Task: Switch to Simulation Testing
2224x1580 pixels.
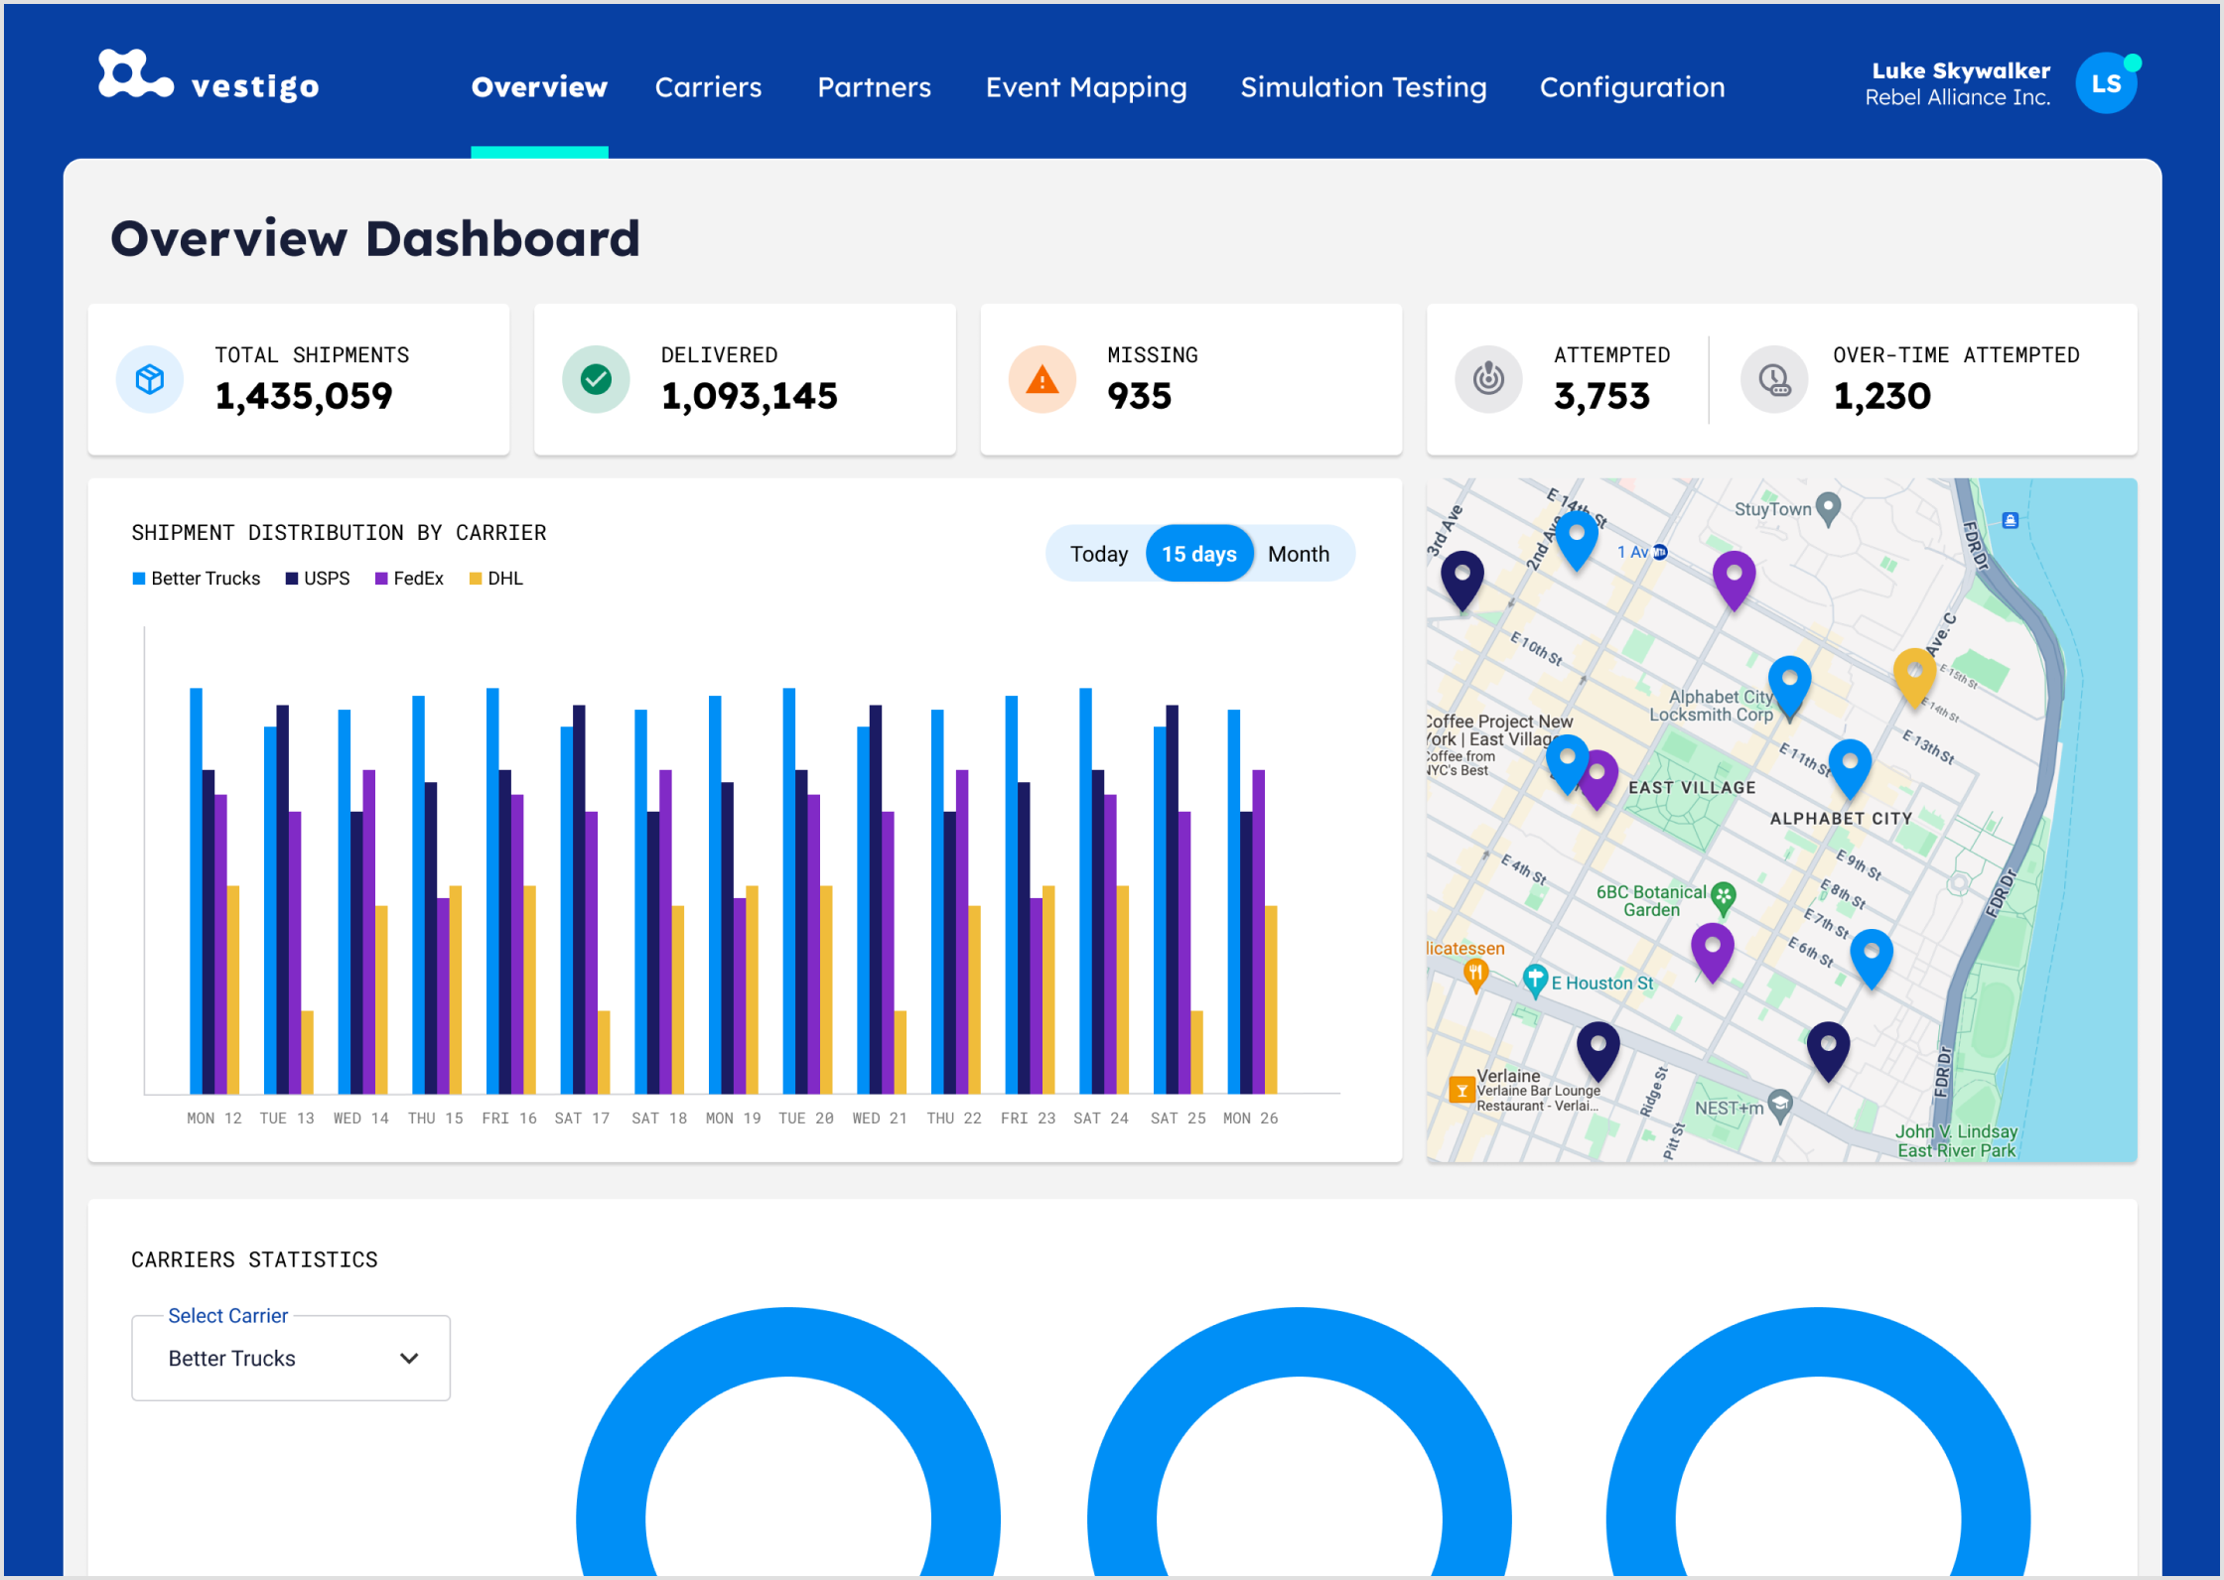Action: 1363,87
